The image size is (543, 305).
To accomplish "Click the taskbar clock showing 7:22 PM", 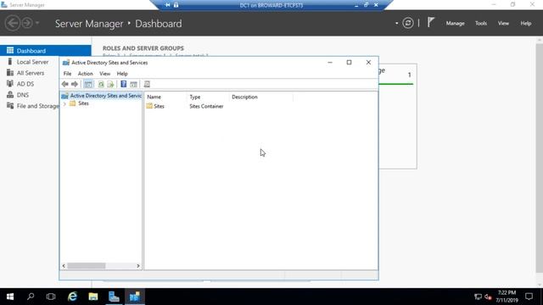I will coord(507,297).
